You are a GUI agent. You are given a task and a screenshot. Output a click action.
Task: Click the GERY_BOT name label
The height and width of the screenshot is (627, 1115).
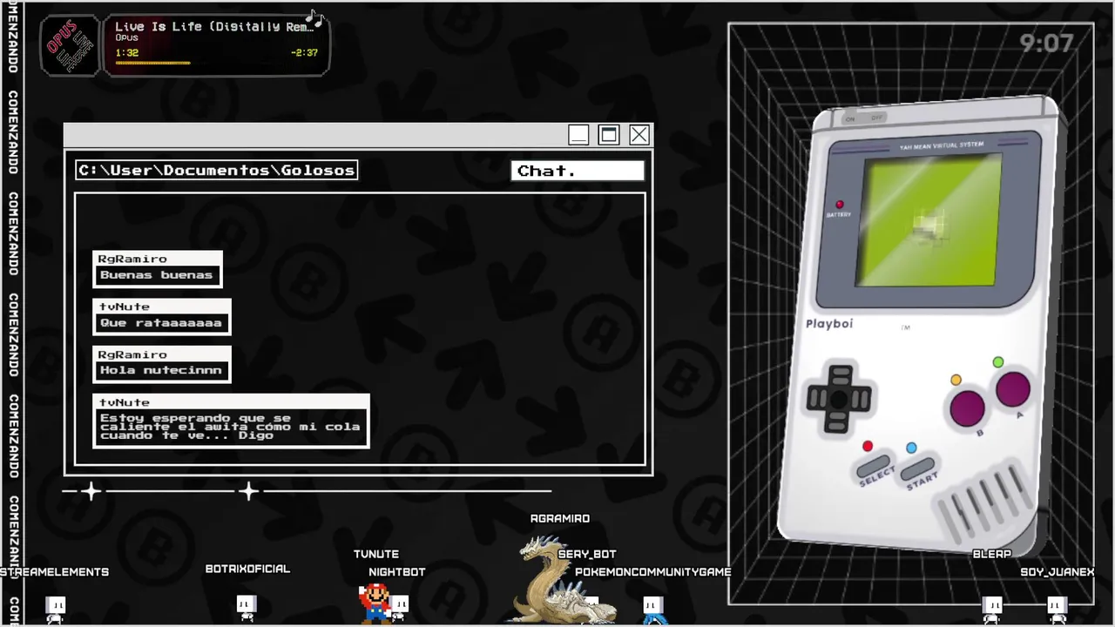pyautogui.click(x=587, y=554)
